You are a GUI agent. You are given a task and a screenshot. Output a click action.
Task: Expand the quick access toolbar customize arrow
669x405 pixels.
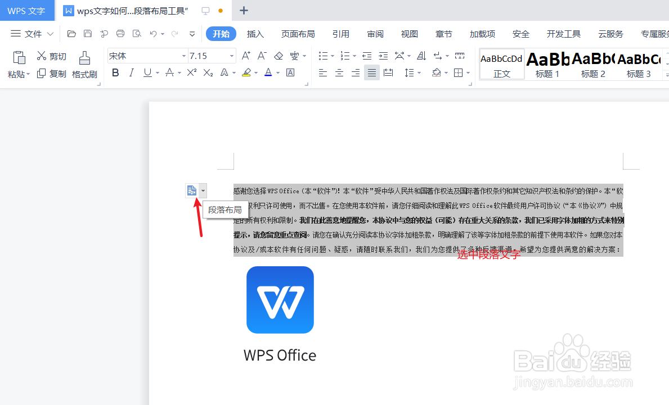tap(192, 34)
